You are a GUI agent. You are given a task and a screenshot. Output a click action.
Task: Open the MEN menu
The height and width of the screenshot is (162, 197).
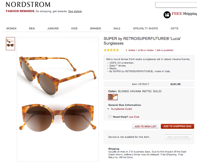32,28
